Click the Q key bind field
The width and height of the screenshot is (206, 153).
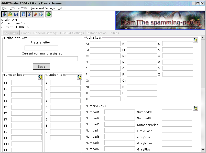[x=142, y=81]
